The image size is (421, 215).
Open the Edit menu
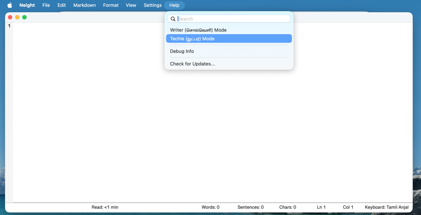(62, 5)
